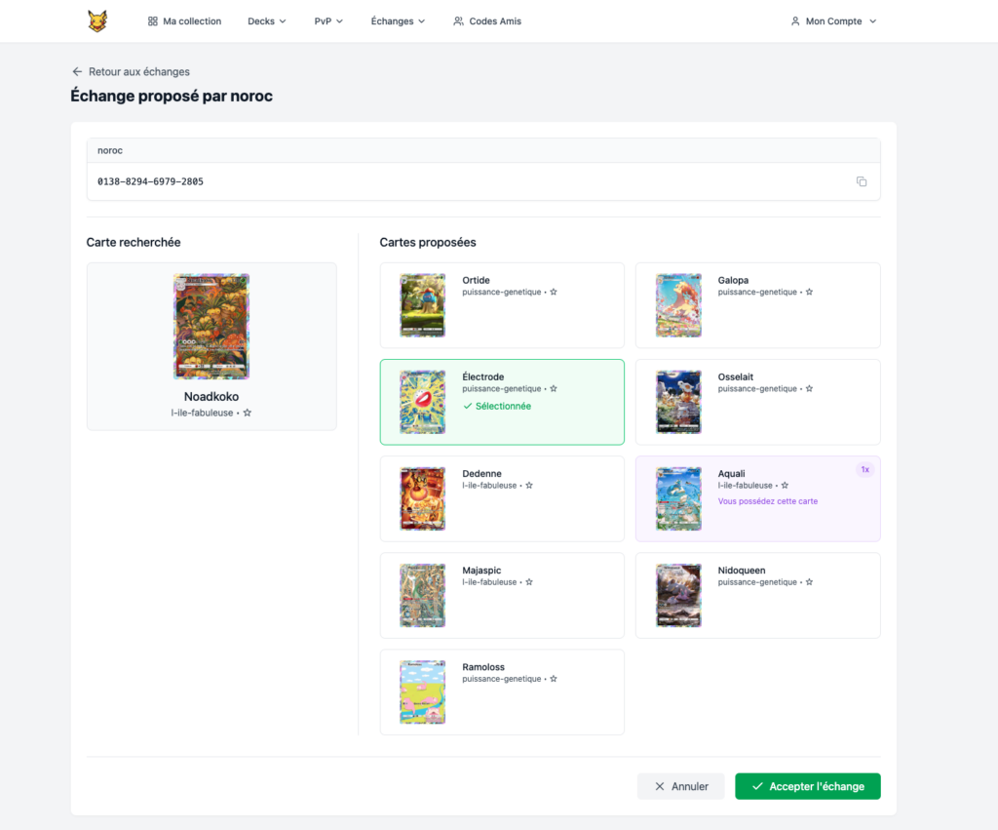Click the star icon under Noadkoko
This screenshot has width=998, height=830.
pos(247,413)
